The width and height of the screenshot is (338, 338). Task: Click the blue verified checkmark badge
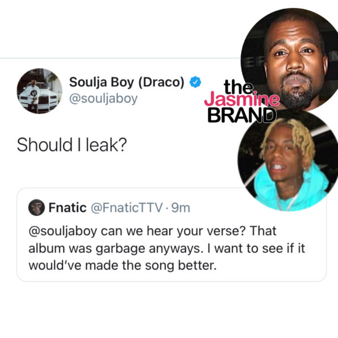[x=195, y=82]
